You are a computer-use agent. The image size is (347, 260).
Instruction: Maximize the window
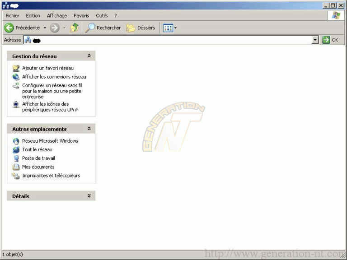333,5
